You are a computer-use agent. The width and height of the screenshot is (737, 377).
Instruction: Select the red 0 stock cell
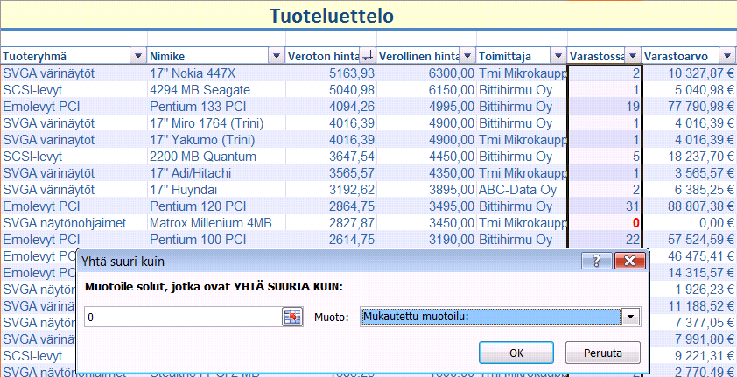coord(606,223)
